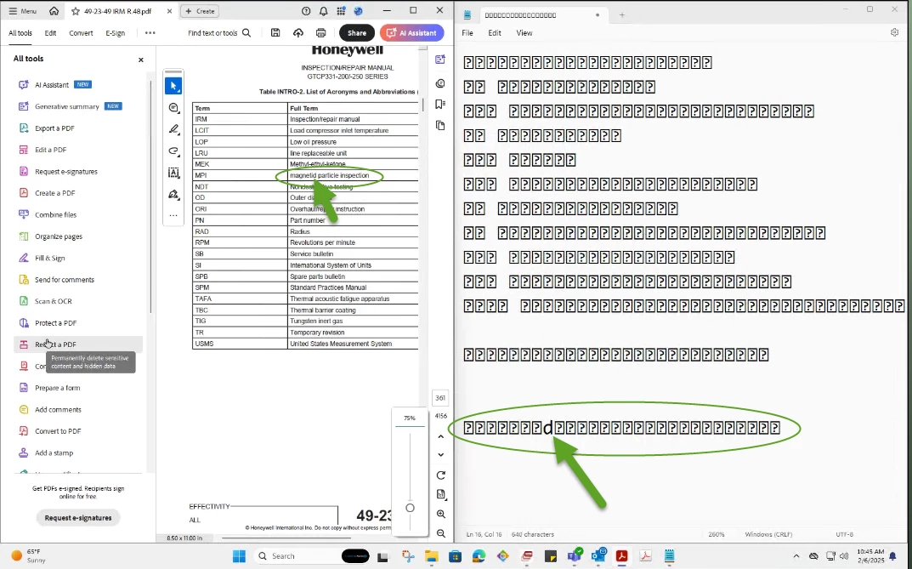Switch to the E-Sign tab

coord(115,33)
